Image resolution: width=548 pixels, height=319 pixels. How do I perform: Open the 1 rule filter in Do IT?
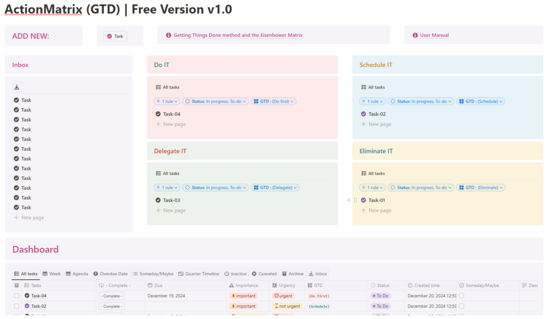167,101
